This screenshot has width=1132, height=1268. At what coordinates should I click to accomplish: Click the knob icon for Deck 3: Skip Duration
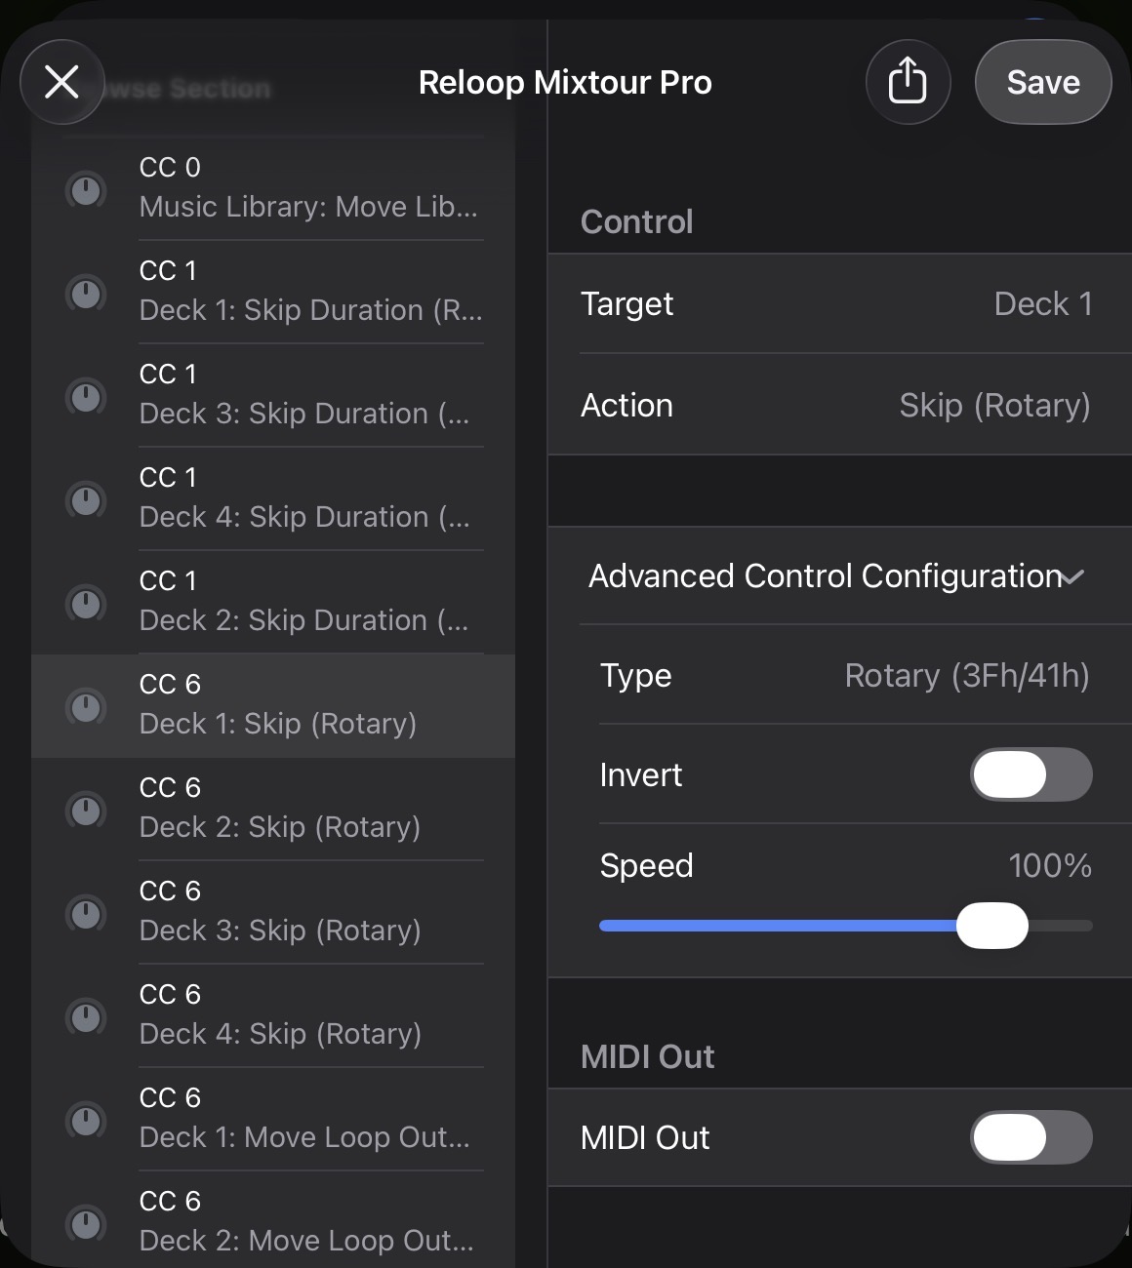(86, 396)
